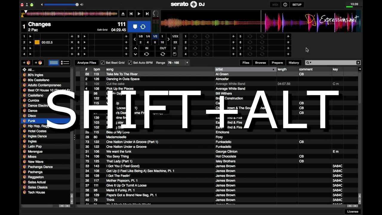Trigger cue point 3 play arrow
The width and height of the screenshot is (382, 215).
tap(30, 48)
